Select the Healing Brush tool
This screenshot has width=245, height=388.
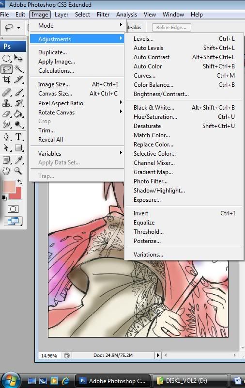pos(6,92)
